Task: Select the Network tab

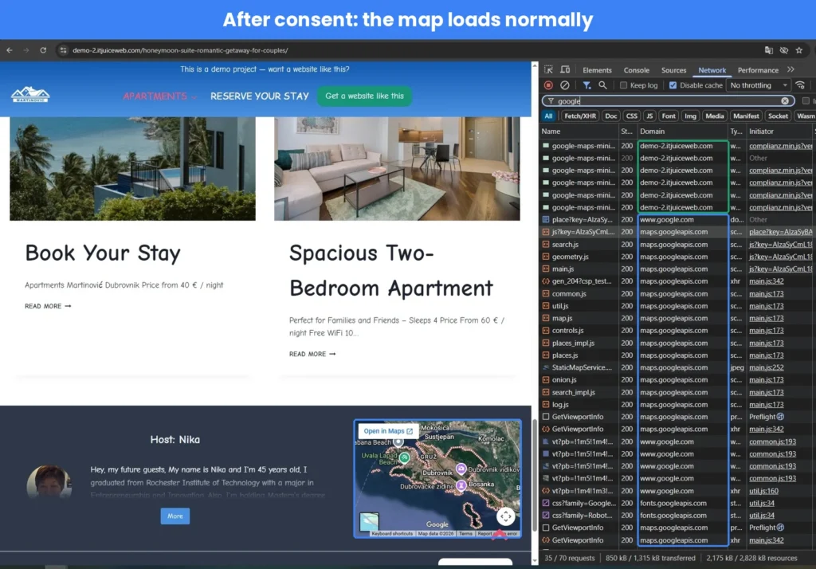Action: coord(712,70)
